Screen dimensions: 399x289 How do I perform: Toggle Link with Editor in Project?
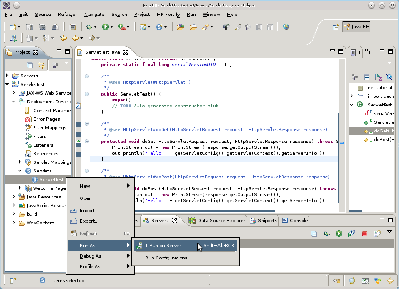(x=41, y=65)
